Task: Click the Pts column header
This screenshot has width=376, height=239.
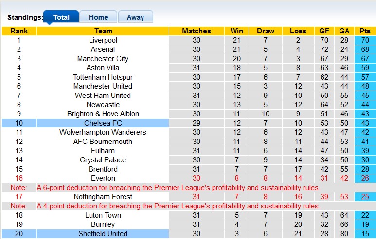Action: tap(365, 31)
